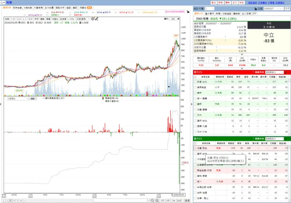Check the buyer table header select-all checkbox
The height and width of the screenshot is (203, 291).
point(195,77)
